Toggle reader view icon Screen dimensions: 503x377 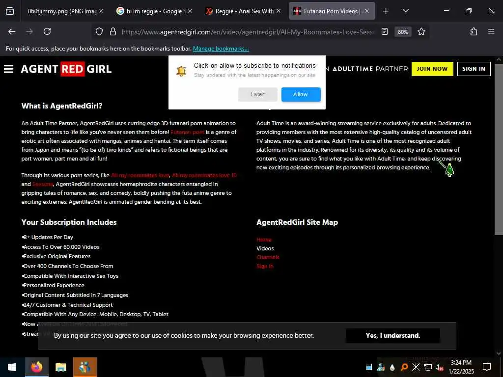pyautogui.click(x=385, y=32)
